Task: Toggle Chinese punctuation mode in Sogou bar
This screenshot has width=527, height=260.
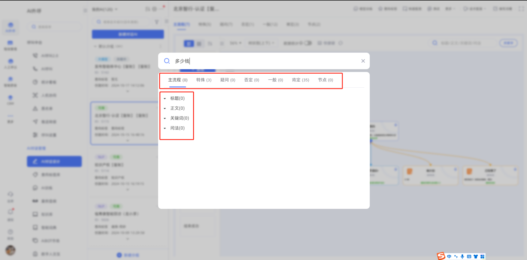Action: pos(456,256)
